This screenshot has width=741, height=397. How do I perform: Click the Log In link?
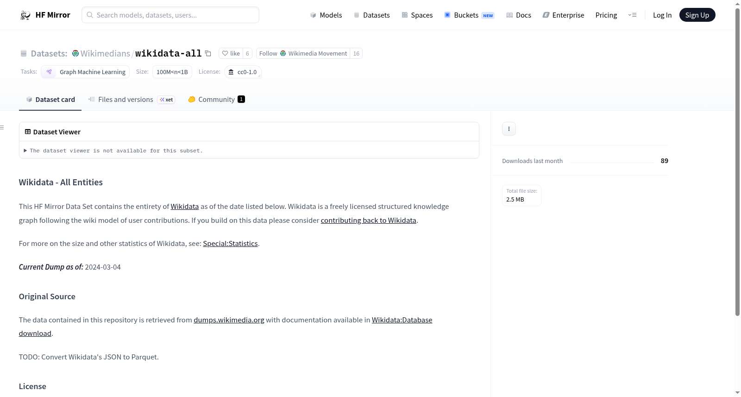pos(662,15)
